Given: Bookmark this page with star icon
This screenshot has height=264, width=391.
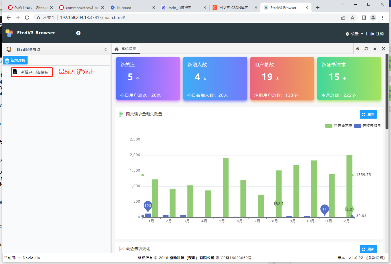Looking at the screenshot, I should tap(353, 18).
